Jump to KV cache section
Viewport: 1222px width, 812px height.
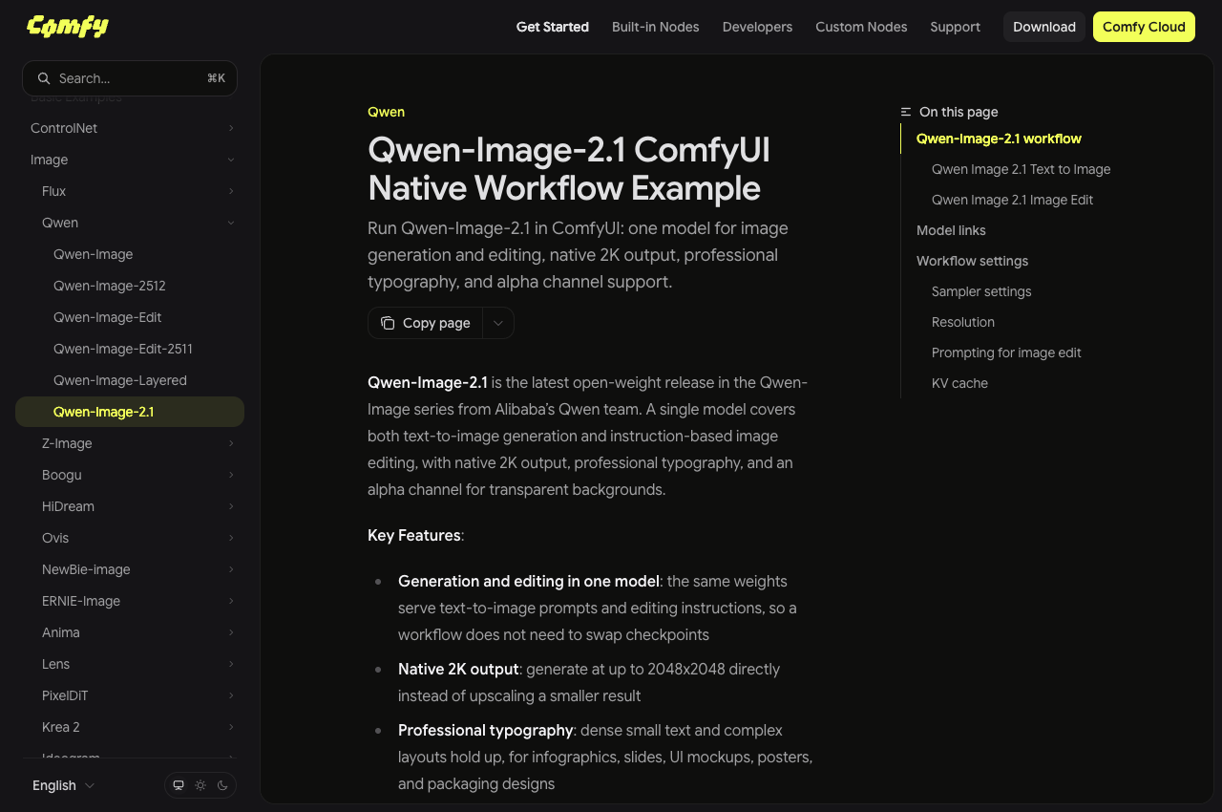959,383
